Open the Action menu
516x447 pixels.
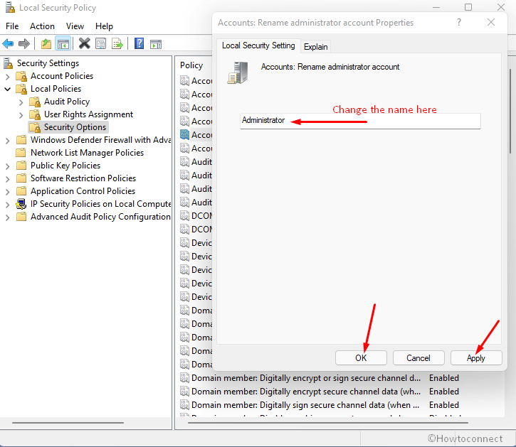pos(42,26)
